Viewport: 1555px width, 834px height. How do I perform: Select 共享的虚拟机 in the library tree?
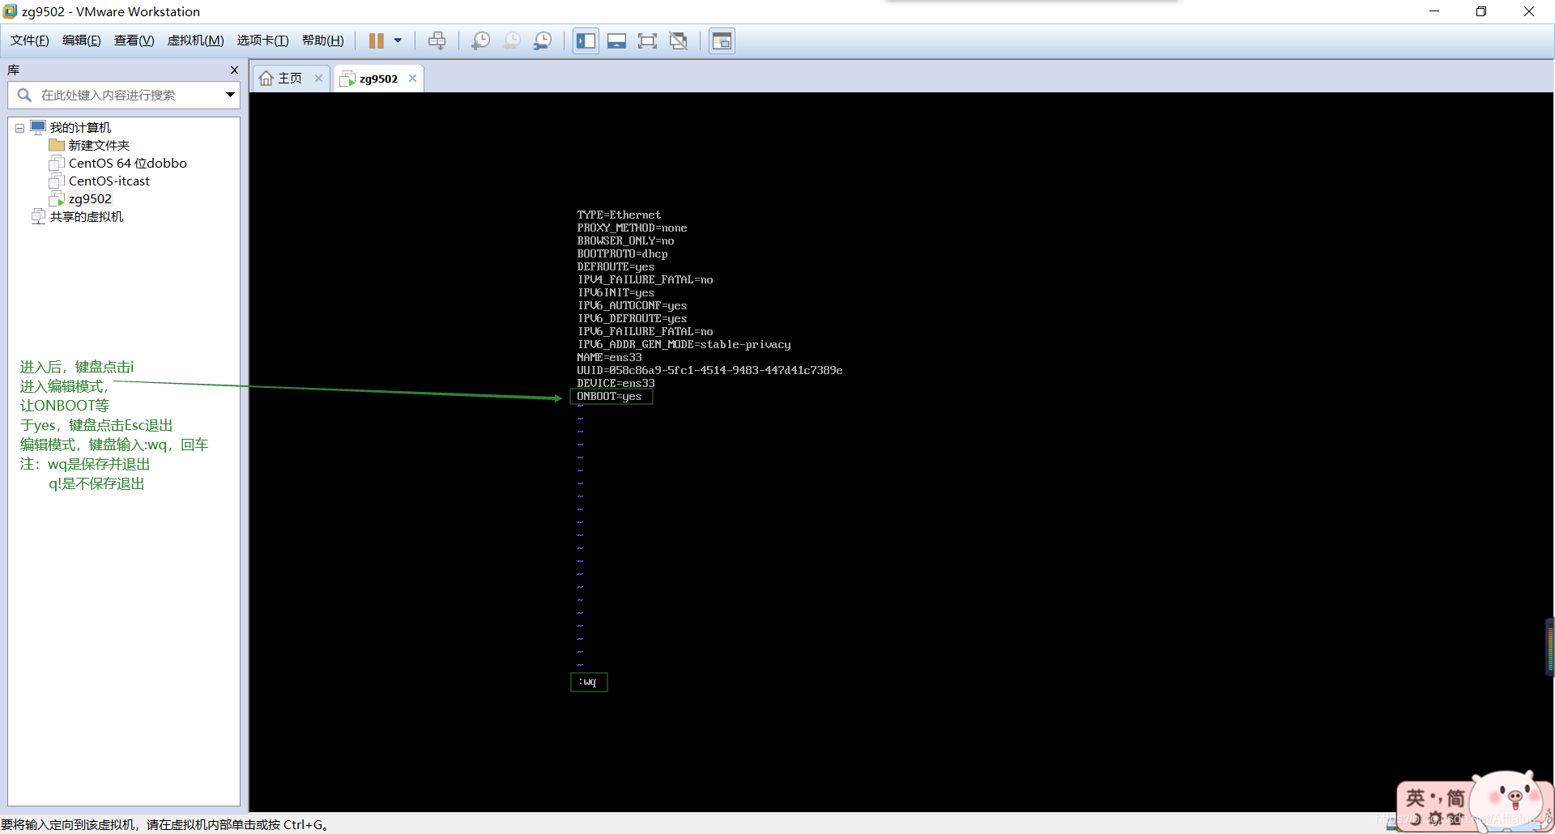[87, 217]
